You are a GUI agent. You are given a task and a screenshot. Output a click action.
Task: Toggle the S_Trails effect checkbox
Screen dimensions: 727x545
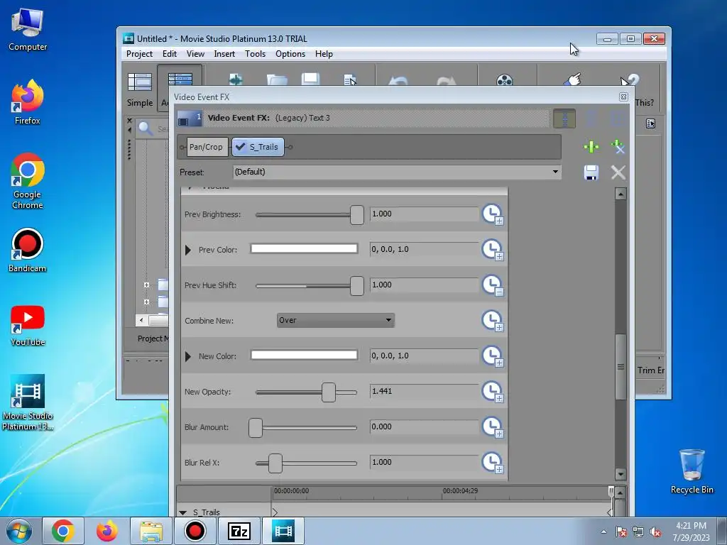240,147
